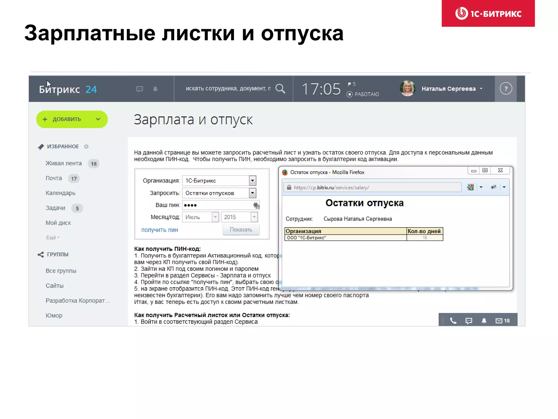Click the ООО "1С-Битрикс" table cell
Image resolution: width=558 pixels, height=419 pixels.
point(345,238)
